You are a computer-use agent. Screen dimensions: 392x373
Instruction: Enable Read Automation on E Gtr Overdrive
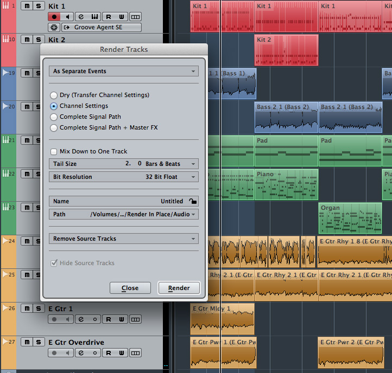(x=108, y=353)
